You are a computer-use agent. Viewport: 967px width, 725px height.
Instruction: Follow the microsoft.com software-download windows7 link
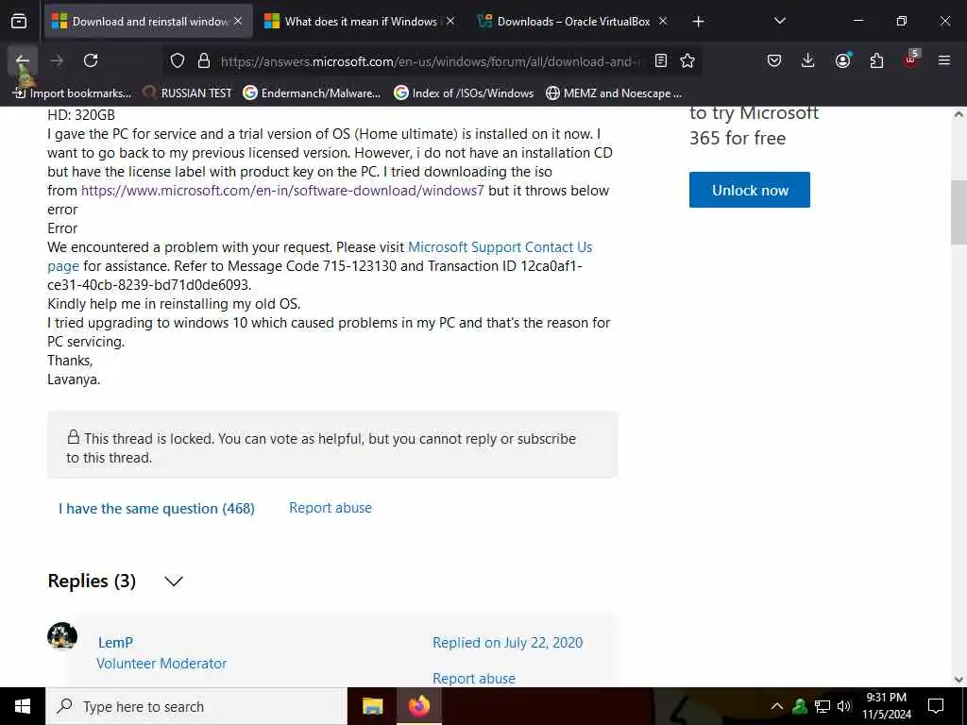coord(282,191)
